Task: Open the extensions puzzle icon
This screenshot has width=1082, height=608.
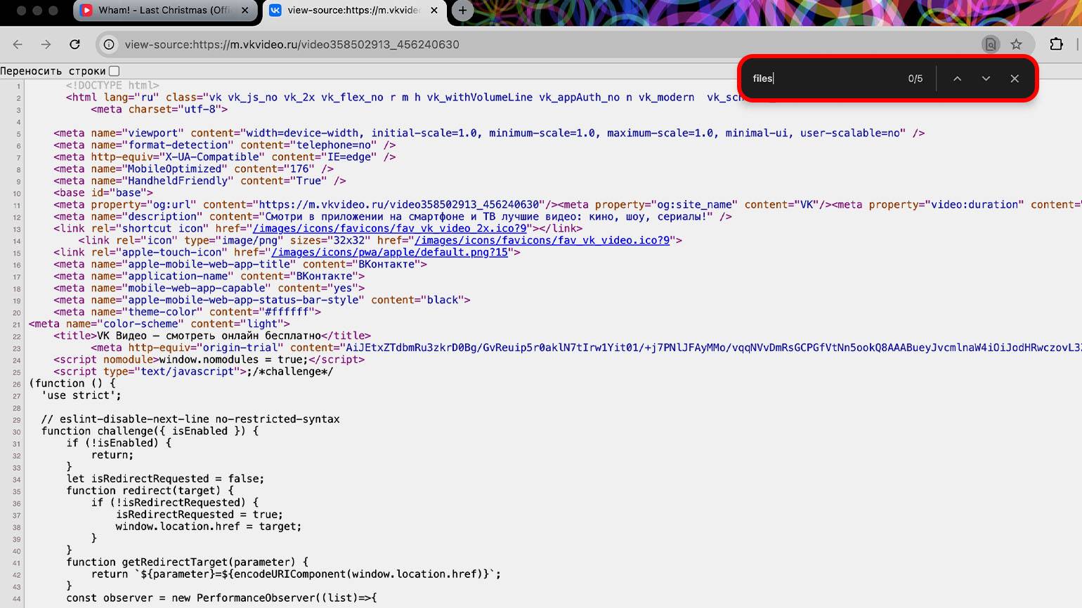Action: [1056, 44]
